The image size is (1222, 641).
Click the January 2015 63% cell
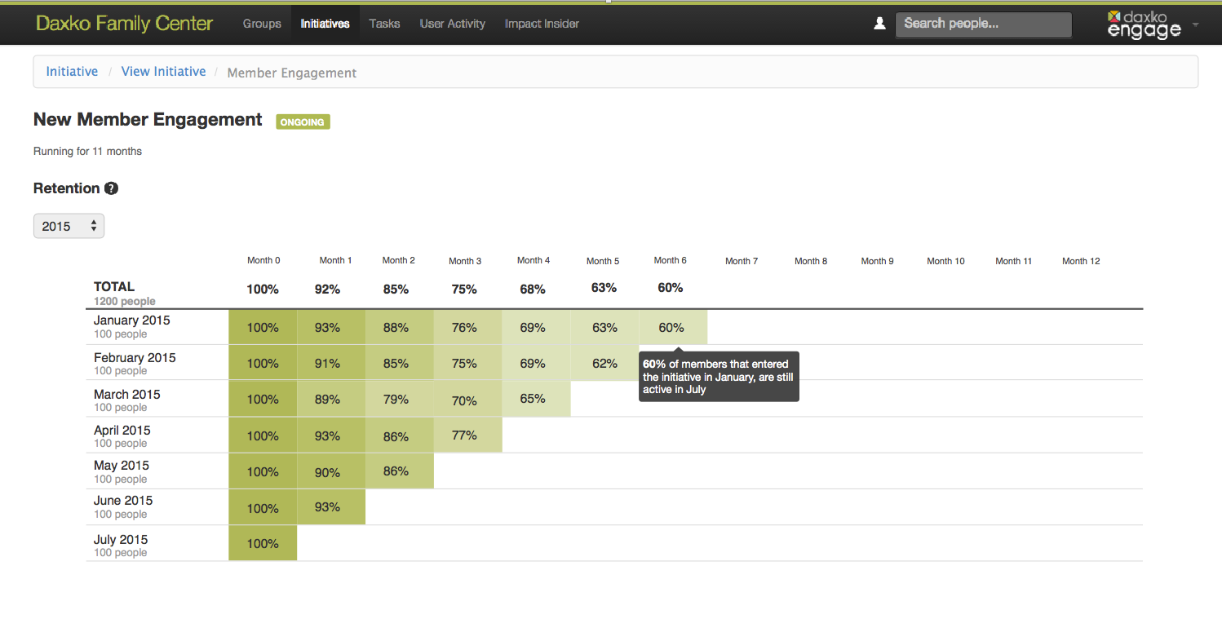(604, 327)
